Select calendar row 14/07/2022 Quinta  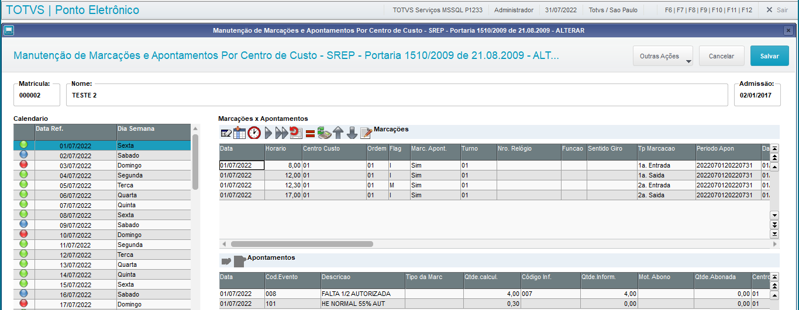click(x=102, y=274)
